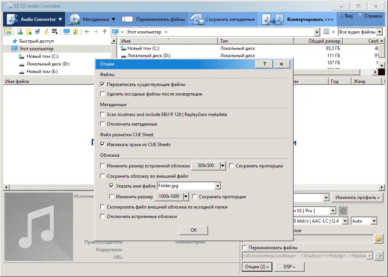The height and width of the screenshot is (277, 388).
Task: Enable Удалять исходные файлы после конвертации
Action: (102, 94)
